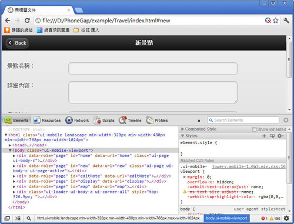The width and height of the screenshot is (294, 224).
Task: Expand the div id="map" node
Action: click(x=14, y=186)
